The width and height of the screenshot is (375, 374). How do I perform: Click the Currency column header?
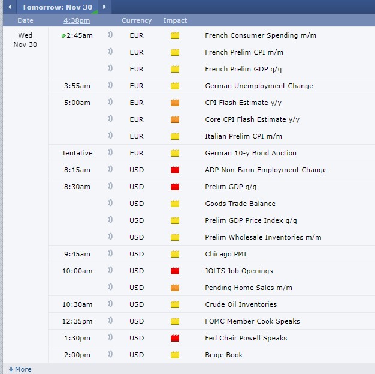137,20
